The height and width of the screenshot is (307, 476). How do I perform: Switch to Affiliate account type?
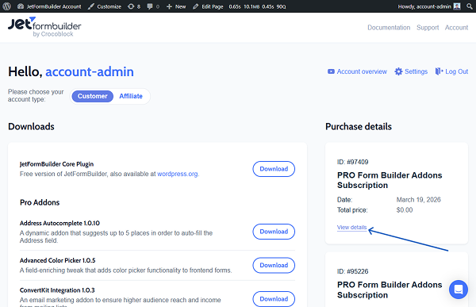131,96
